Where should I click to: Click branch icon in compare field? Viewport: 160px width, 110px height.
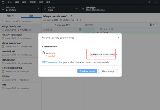pyautogui.click(x=3, y=21)
